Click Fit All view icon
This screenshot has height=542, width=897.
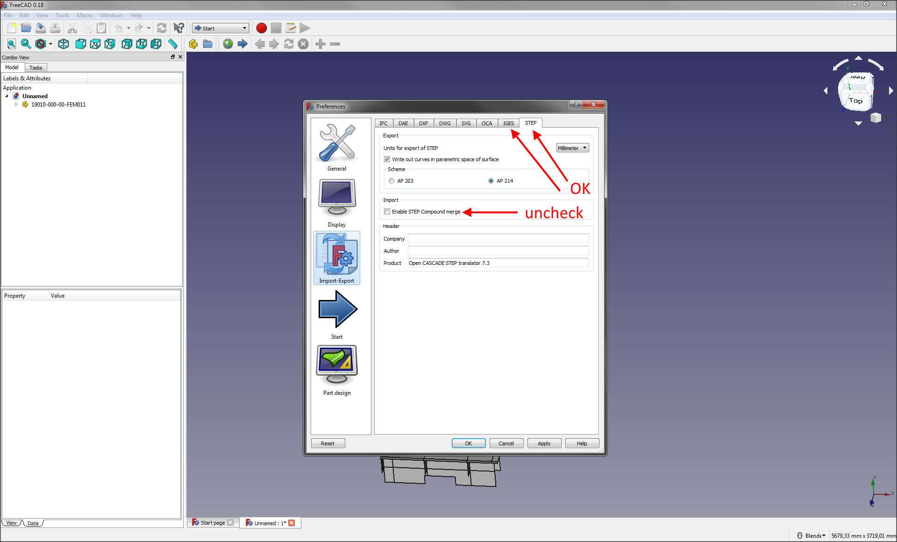pos(12,44)
